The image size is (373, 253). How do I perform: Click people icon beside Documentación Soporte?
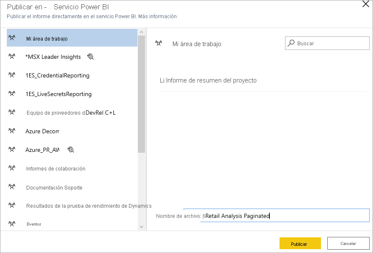tap(12, 187)
